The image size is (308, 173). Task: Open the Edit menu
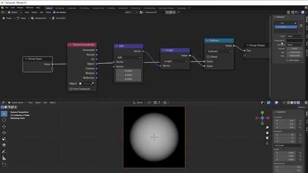pos(13,8)
